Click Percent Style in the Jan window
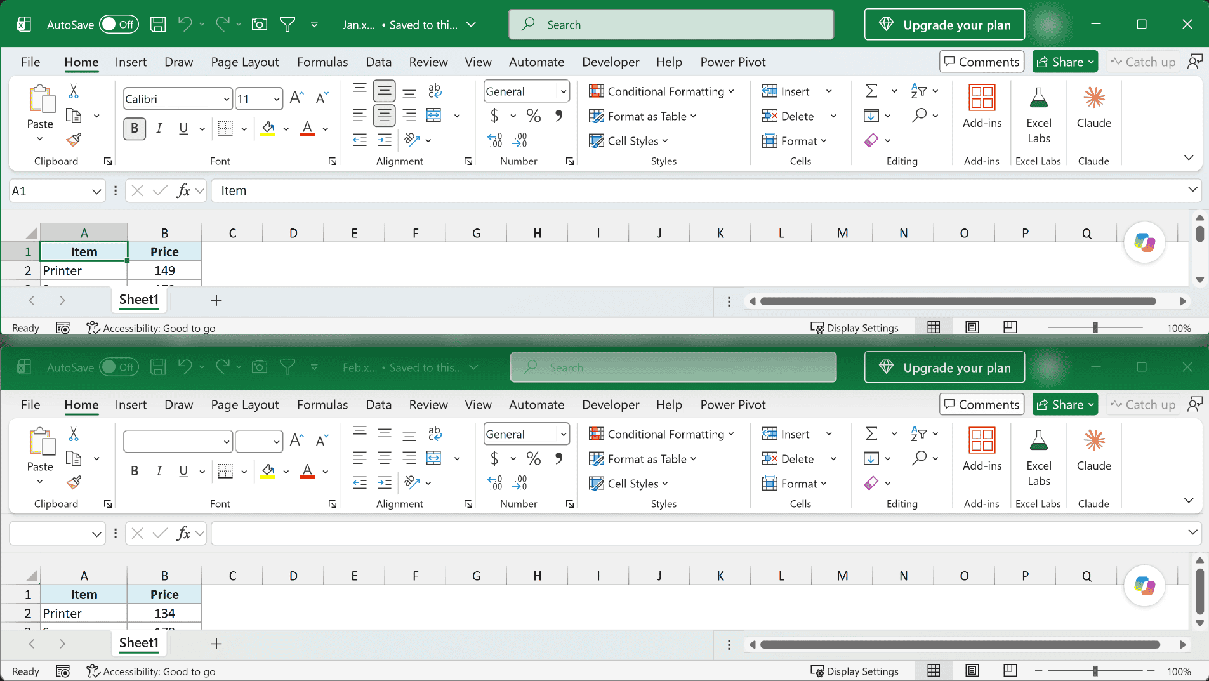 [534, 116]
